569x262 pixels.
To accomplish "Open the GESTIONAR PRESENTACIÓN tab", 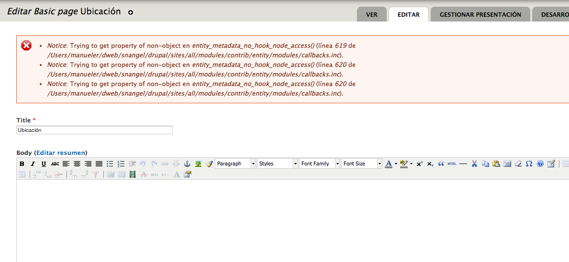I will (x=480, y=14).
